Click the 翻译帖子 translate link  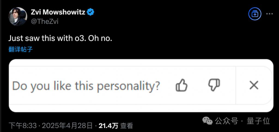[x=21, y=49]
